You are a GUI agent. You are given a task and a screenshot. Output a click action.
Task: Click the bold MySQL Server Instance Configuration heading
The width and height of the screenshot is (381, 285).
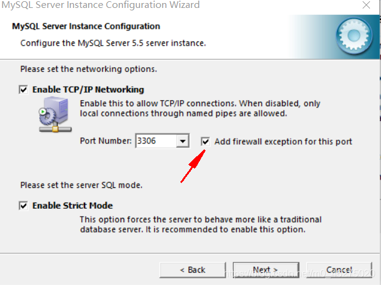[x=86, y=27]
